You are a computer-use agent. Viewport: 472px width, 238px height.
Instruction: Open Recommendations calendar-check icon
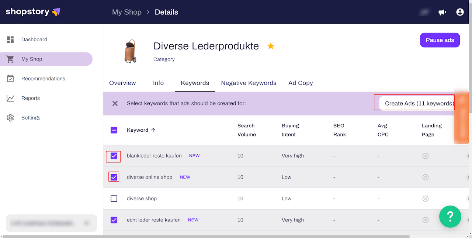point(10,79)
